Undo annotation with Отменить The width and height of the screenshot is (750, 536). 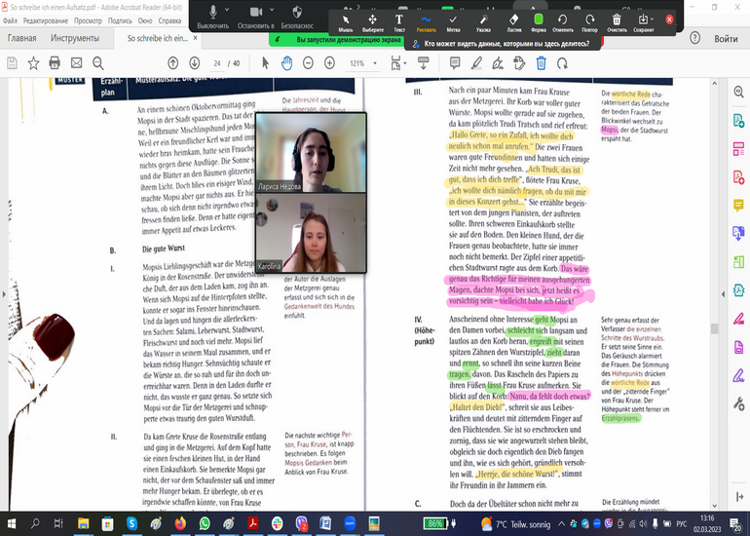[x=562, y=19]
